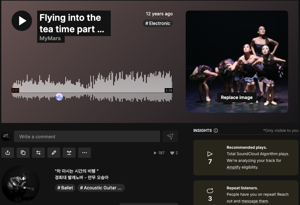Click the Recommended plays heading
300x205 pixels.
tap(247, 147)
